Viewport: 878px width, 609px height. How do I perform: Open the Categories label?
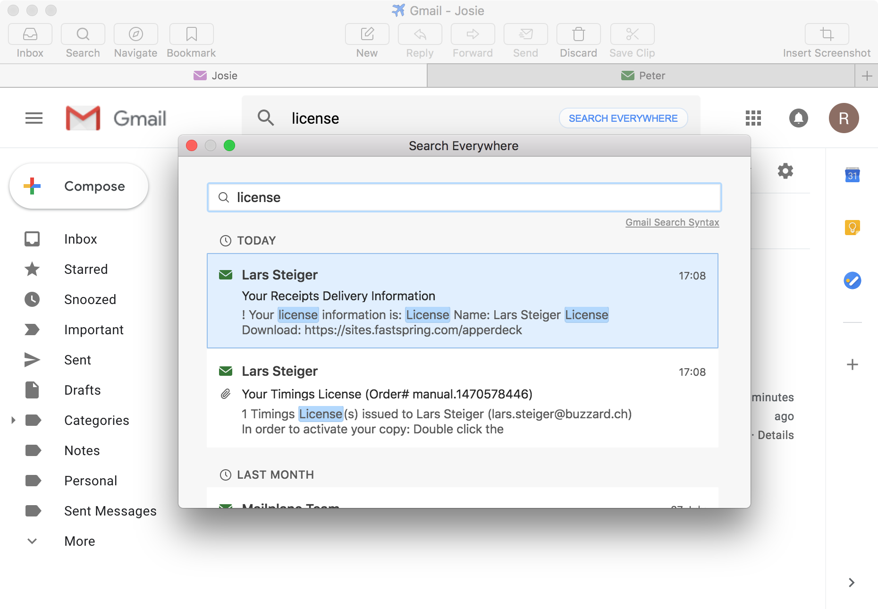(x=97, y=420)
